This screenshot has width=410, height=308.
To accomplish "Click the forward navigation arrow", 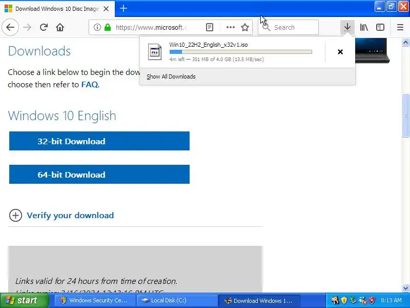I will pos(27,27).
